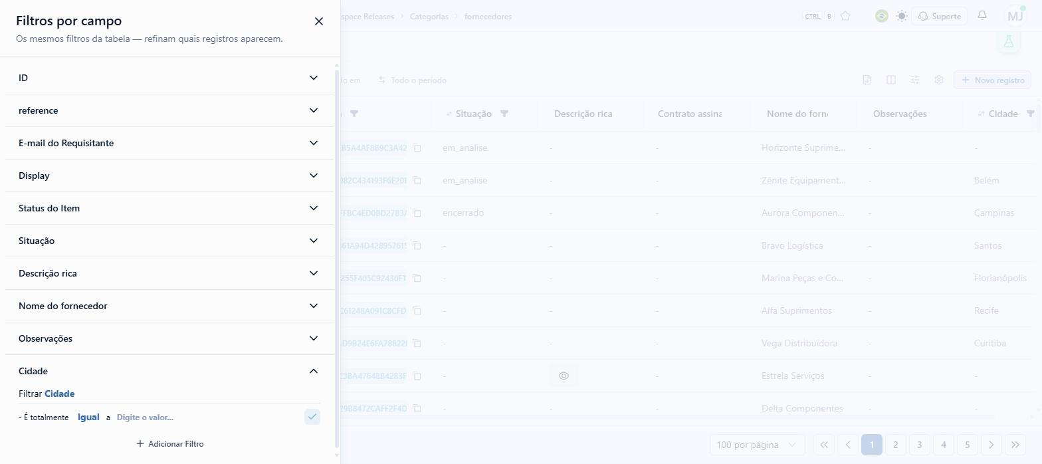Click the Bravo Logística cell
Image resolution: width=1042 pixels, height=464 pixels.
(x=792, y=245)
